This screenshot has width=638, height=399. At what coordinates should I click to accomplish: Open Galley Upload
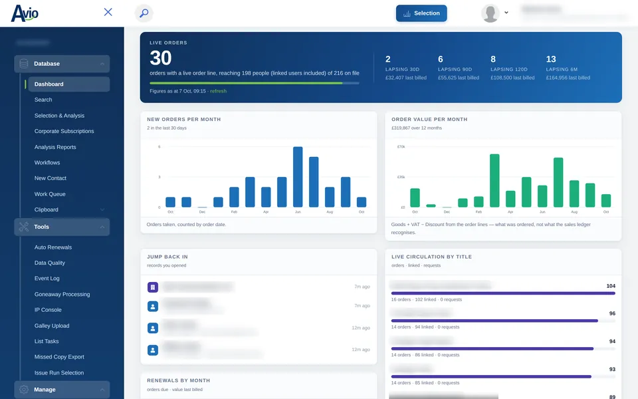click(52, 326)
